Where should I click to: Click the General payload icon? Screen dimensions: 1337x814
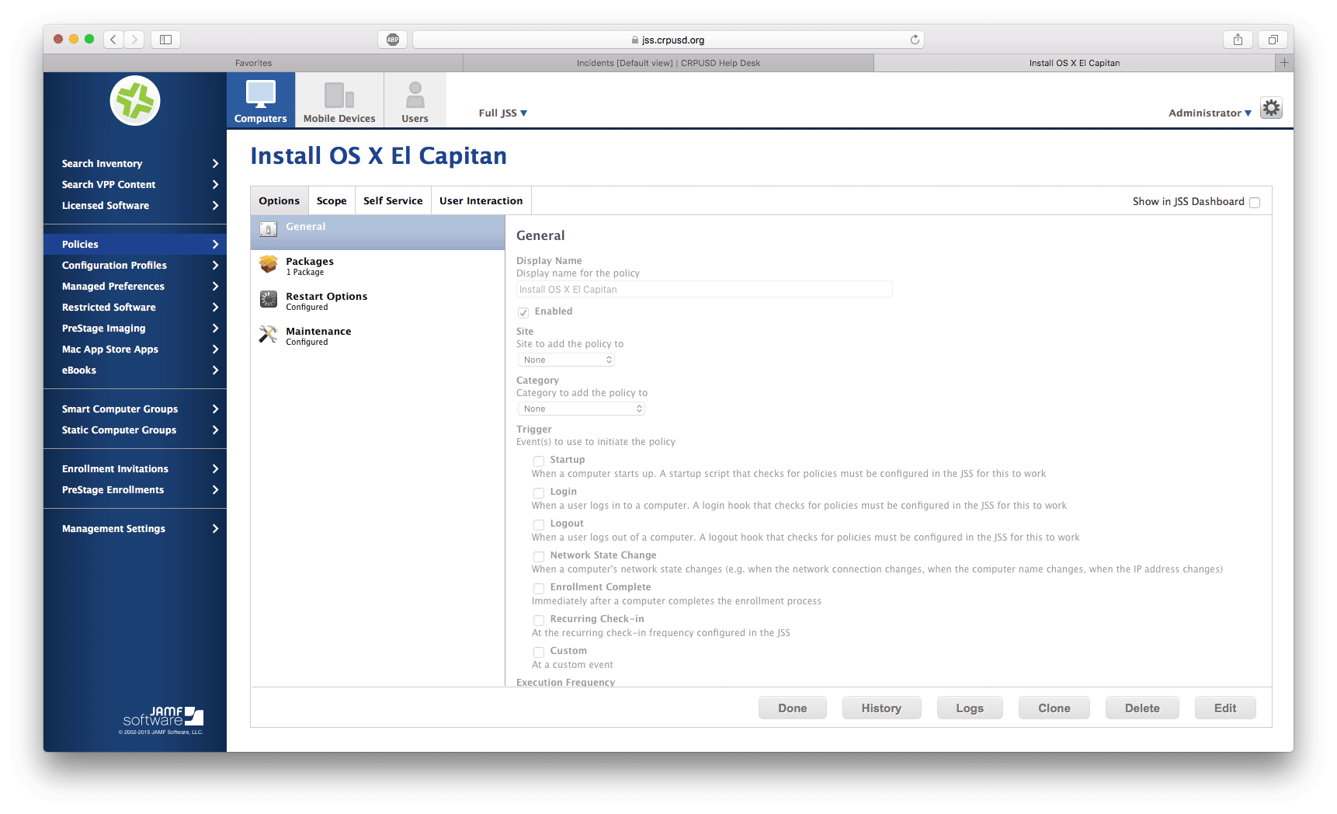268,229
